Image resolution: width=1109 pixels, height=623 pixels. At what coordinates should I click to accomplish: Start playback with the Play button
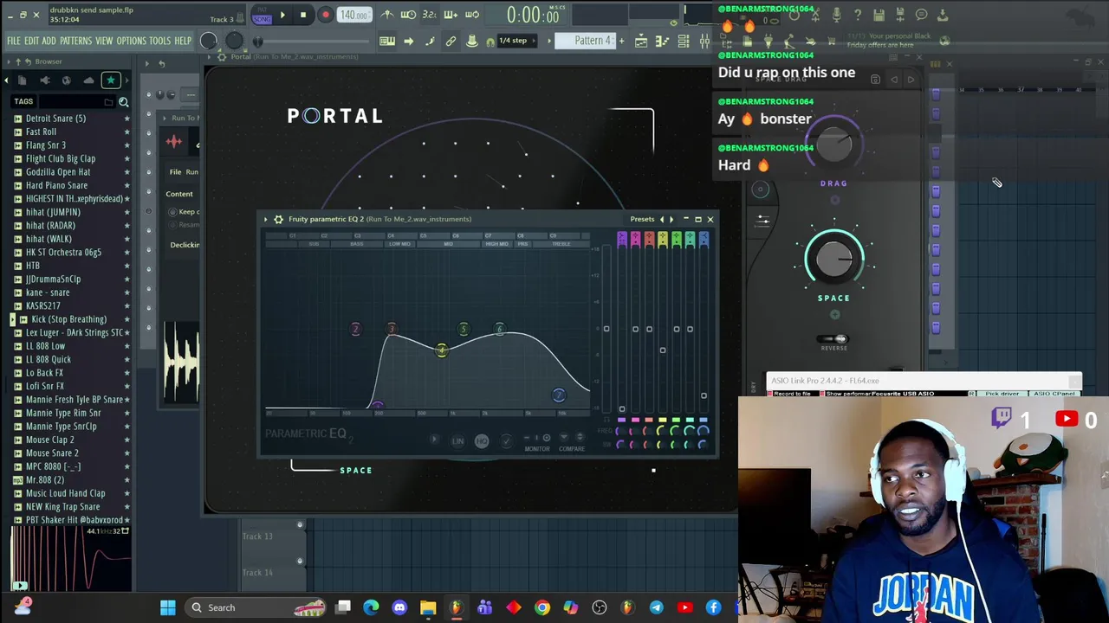click(x=282, y=15)
